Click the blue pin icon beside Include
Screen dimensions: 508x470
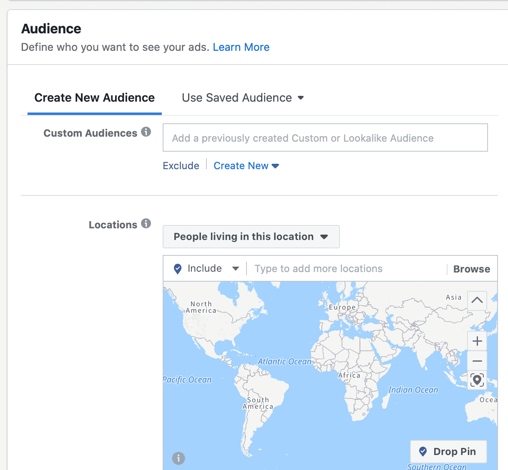[177, 268]
